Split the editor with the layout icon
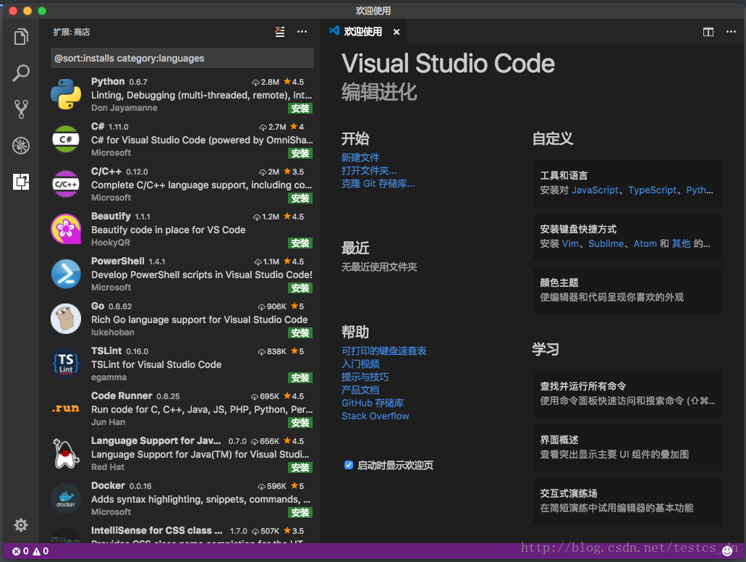Screen dimensions: 746x562 click(708, 32)
